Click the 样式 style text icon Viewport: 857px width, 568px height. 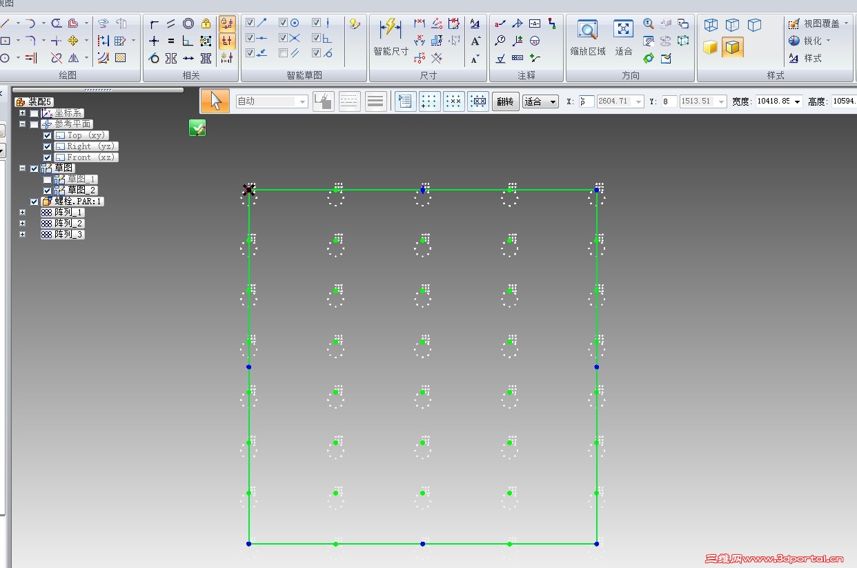(805, 58)
